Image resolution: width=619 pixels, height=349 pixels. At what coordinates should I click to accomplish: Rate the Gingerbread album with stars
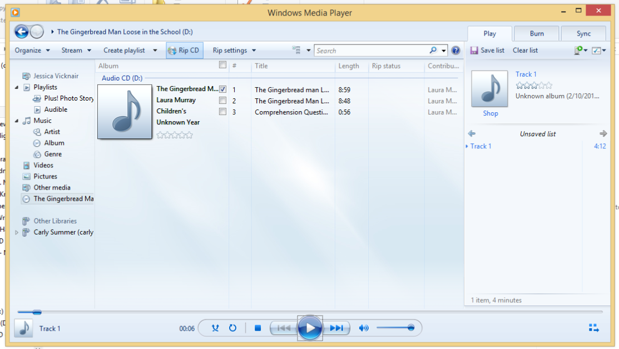pos(175,135)
